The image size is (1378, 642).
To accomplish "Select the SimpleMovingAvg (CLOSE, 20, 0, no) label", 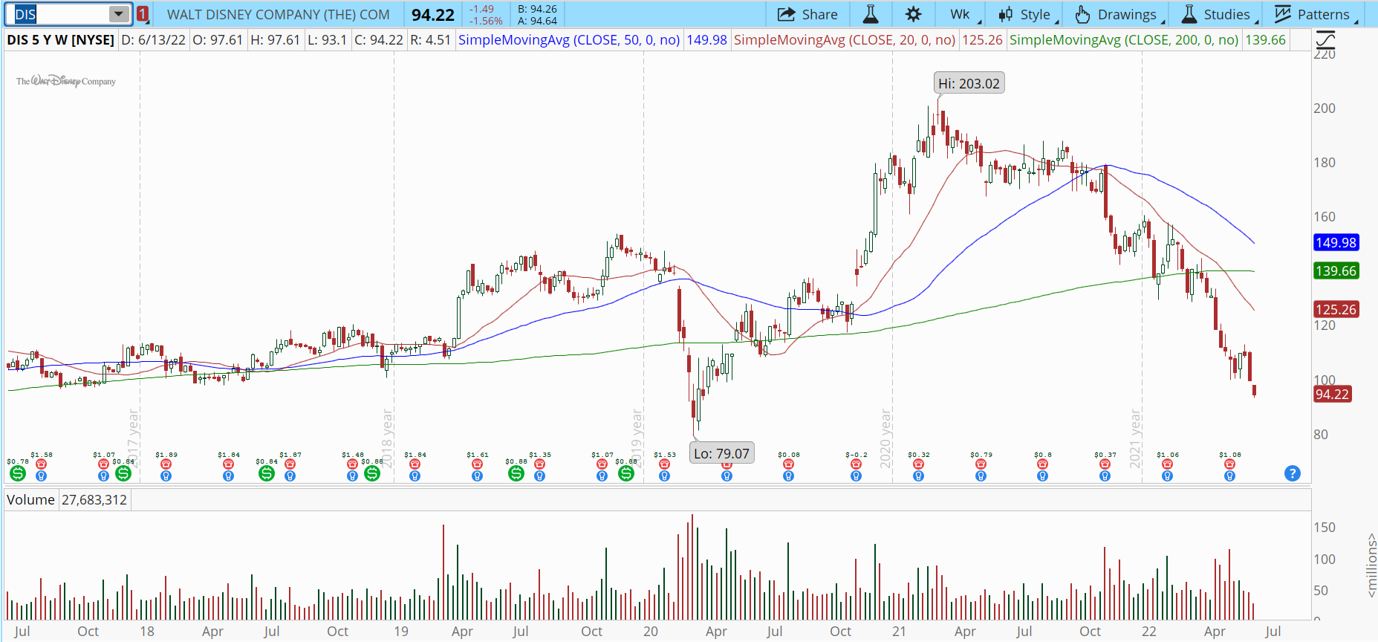I will (x=845, y=40).
